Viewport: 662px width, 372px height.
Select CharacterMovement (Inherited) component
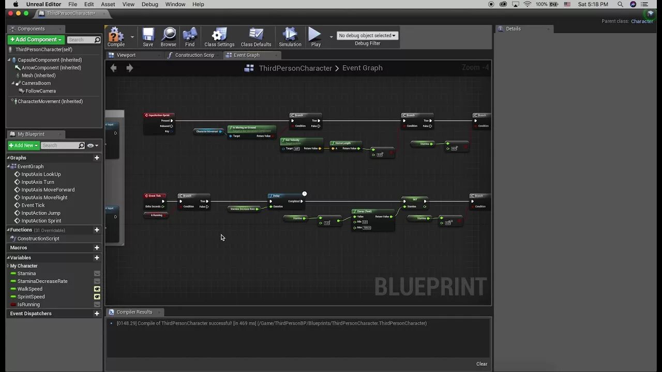pos(50,101)
